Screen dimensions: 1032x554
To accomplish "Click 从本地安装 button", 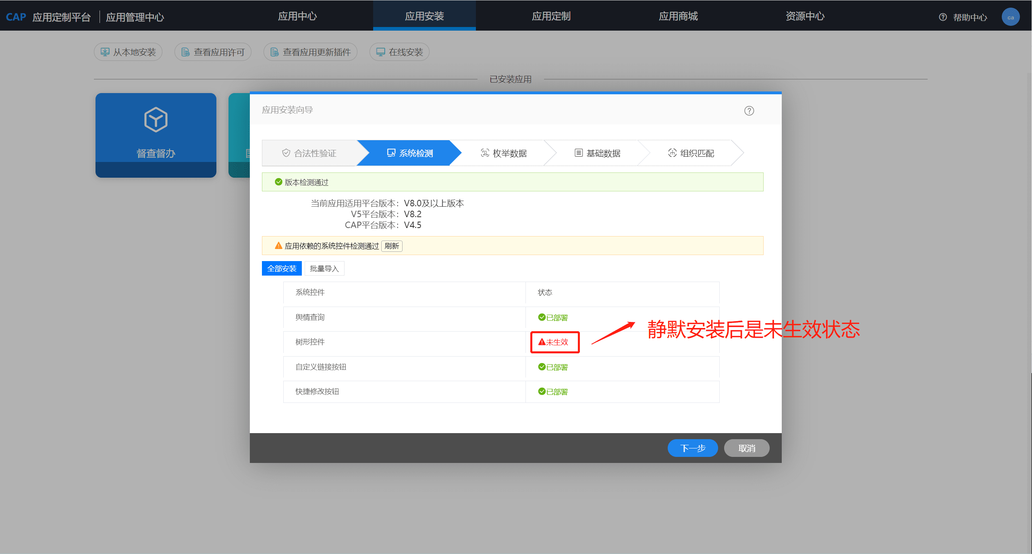I will click(x=128, y=52).
